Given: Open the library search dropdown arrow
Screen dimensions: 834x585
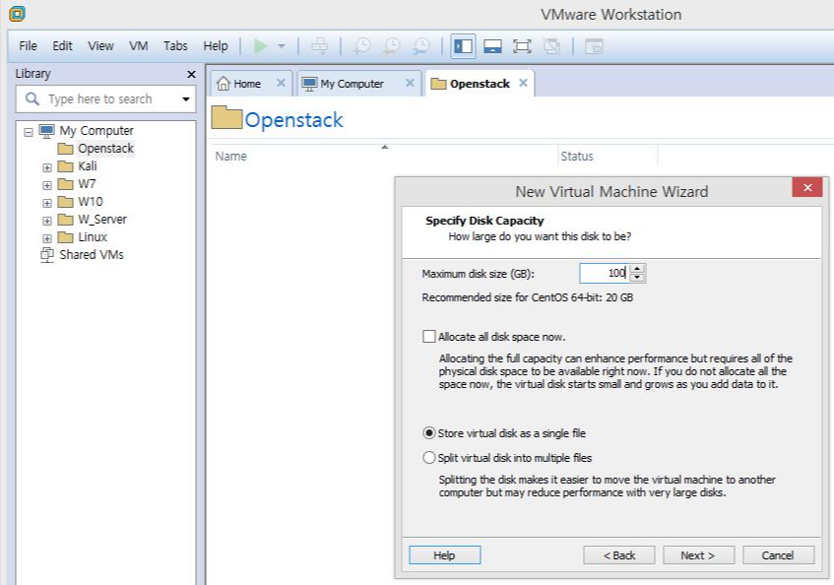Looking at the screenshot, I should pyautogui.click(x=186, y=98).
